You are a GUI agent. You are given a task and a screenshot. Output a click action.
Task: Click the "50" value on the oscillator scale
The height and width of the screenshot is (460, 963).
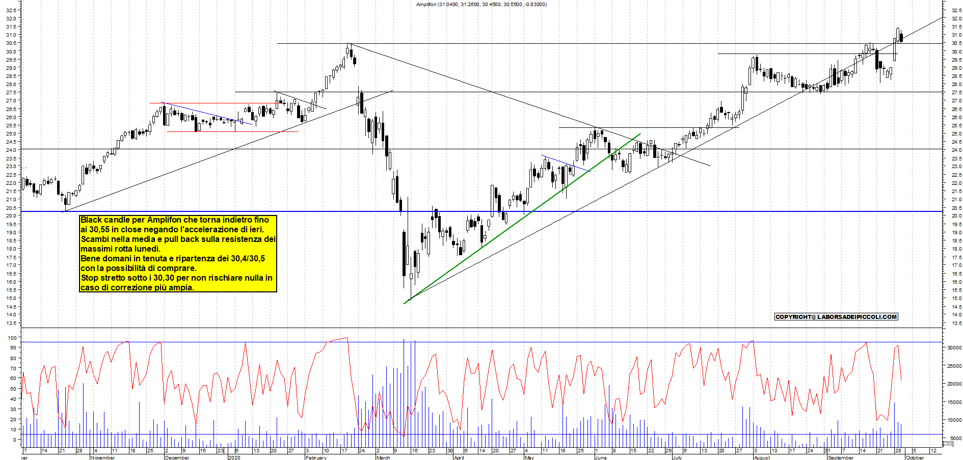(x=13, y=389)
